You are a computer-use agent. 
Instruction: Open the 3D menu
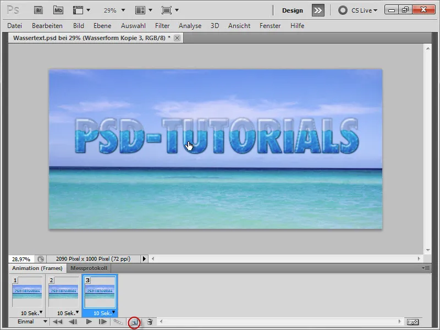point(215,26)
